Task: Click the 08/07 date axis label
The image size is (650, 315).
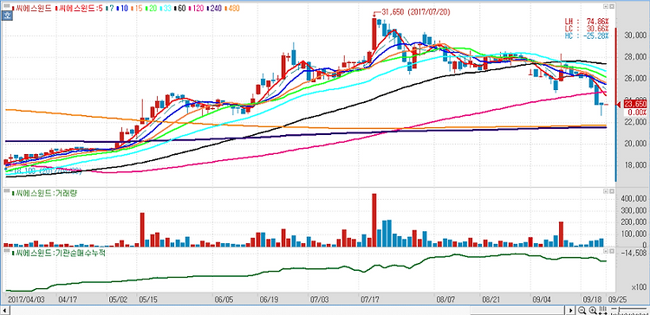Action: pyautogui.click(x=445, y=299)
